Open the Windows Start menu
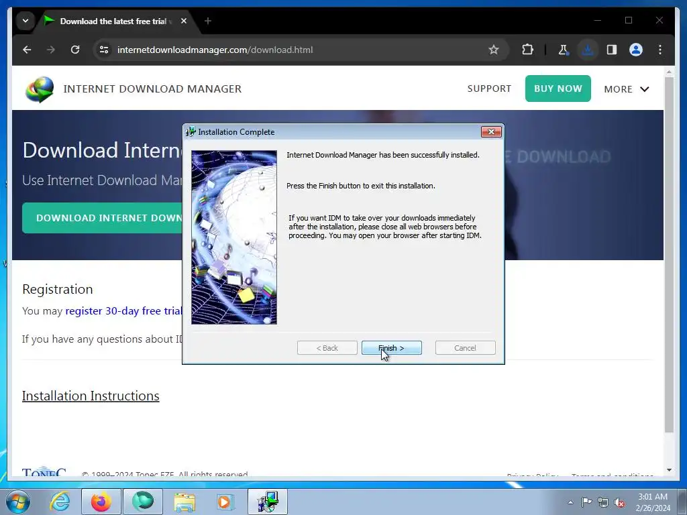The image size is (687, 515). [18, 502]
